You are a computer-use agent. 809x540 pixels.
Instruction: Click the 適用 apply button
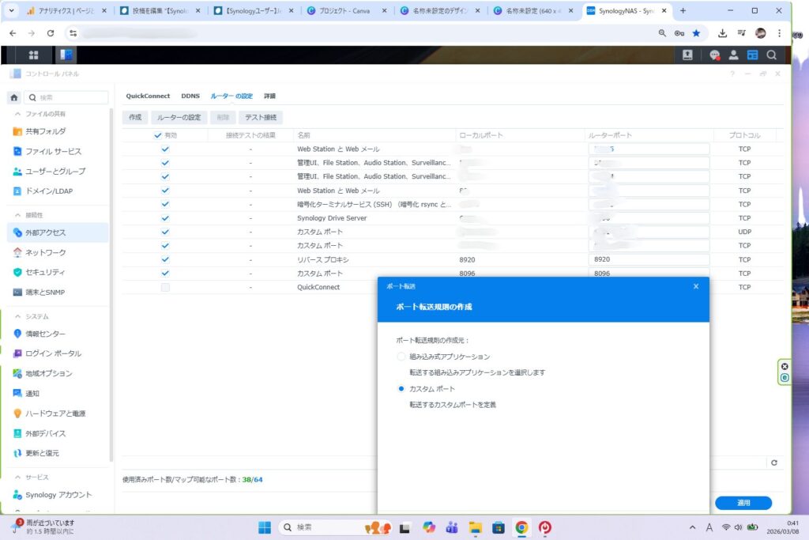coord(743,503)
